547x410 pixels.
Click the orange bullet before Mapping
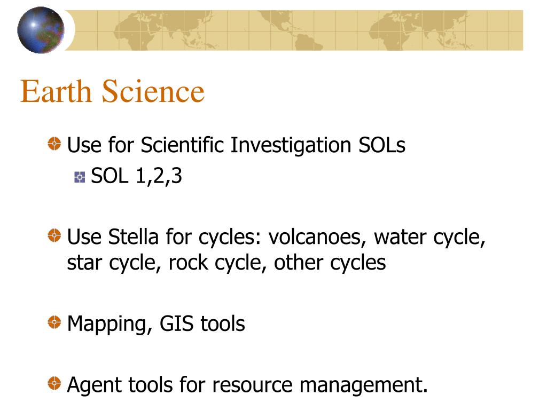(x=54, y=322)
